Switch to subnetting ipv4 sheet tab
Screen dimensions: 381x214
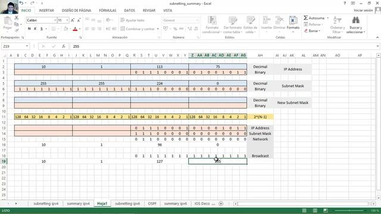pos(46,203)
